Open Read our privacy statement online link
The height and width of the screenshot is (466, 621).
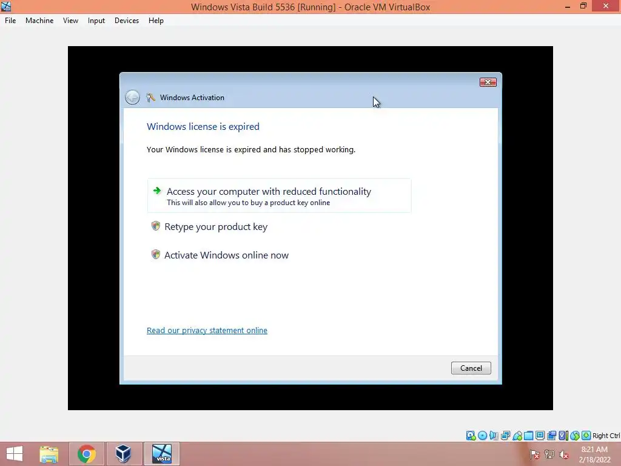(x=207, y=331)
